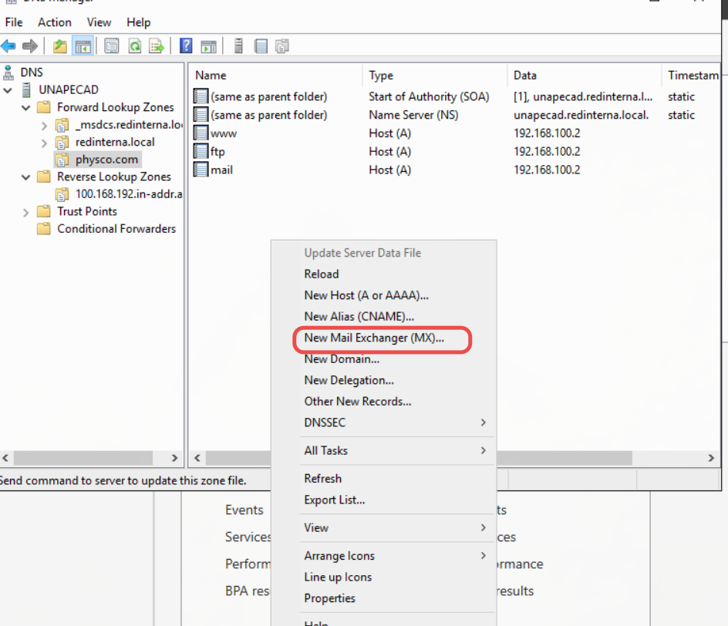Open Help using the blue question mark icon
Image resolution: width=728 pixels, height=626 pixels.
186,46
